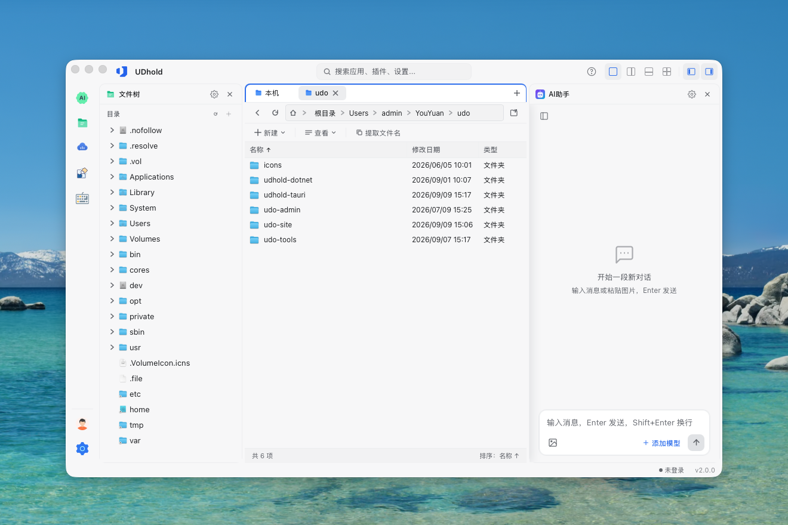Click the 提取文件名 button

pyautogui.click(x=378, y=132)
